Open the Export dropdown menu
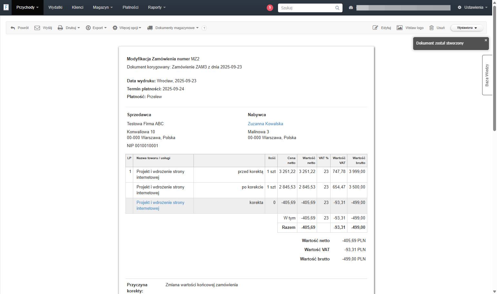This screenshot has width=497, height=294. tap(96, 28)
